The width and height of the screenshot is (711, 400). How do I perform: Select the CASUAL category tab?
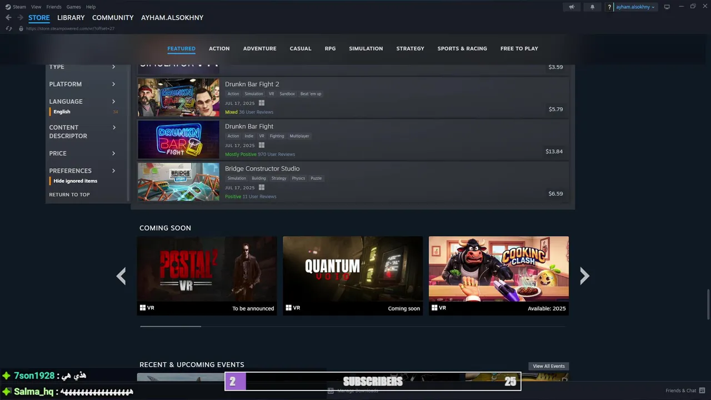pos(301,48)
